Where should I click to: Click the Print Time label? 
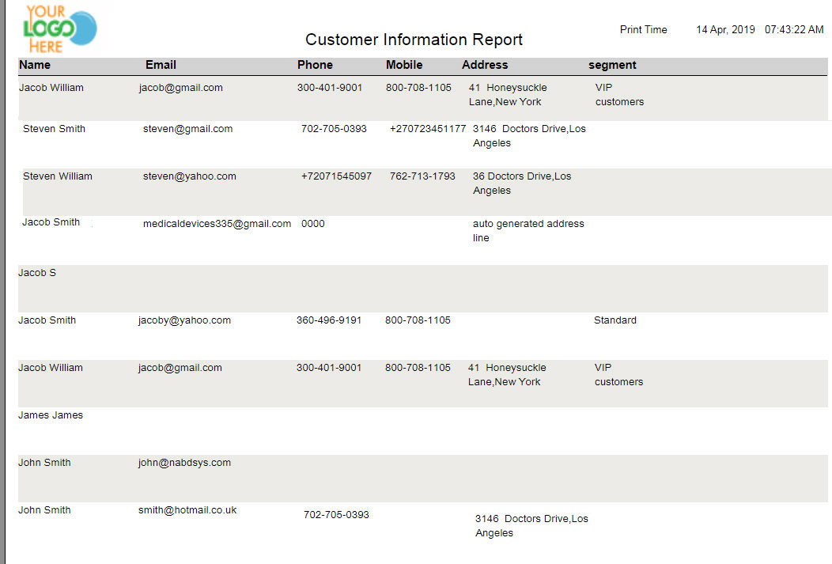644,30
